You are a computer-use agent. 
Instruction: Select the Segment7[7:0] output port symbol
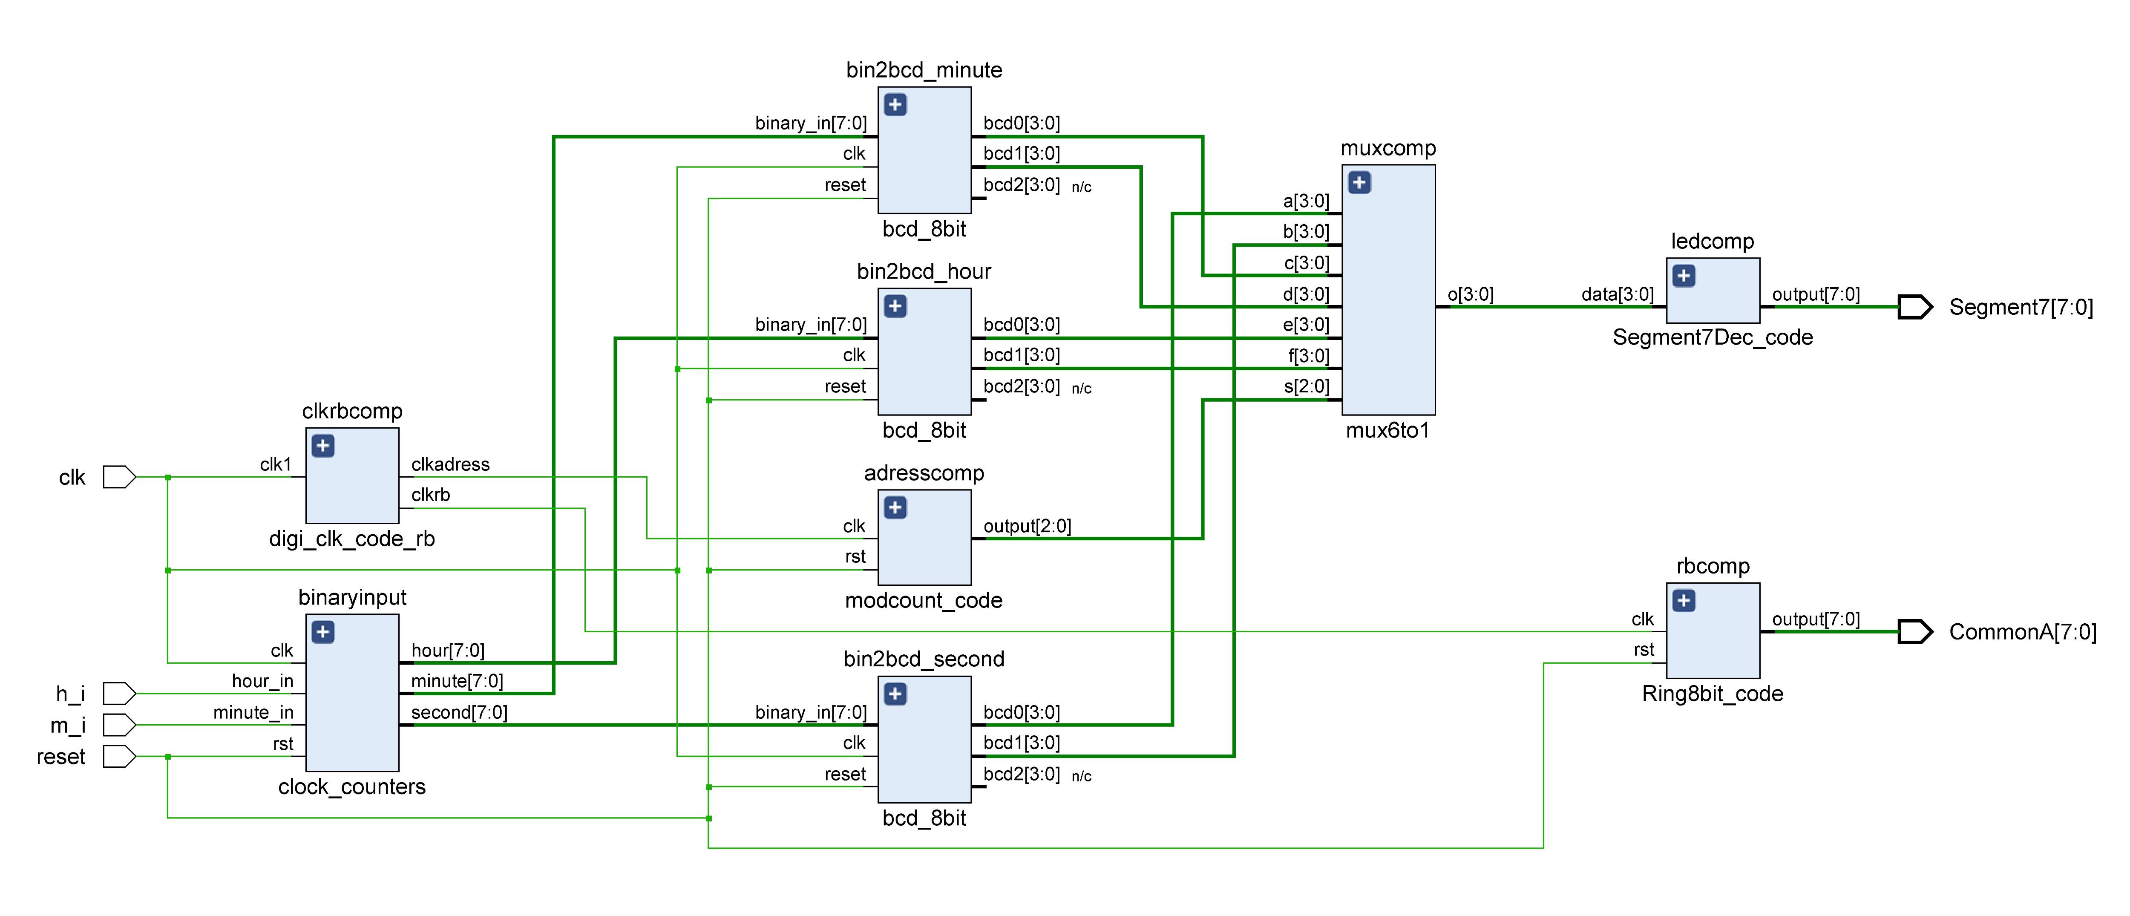click(x=1915, y=307)
